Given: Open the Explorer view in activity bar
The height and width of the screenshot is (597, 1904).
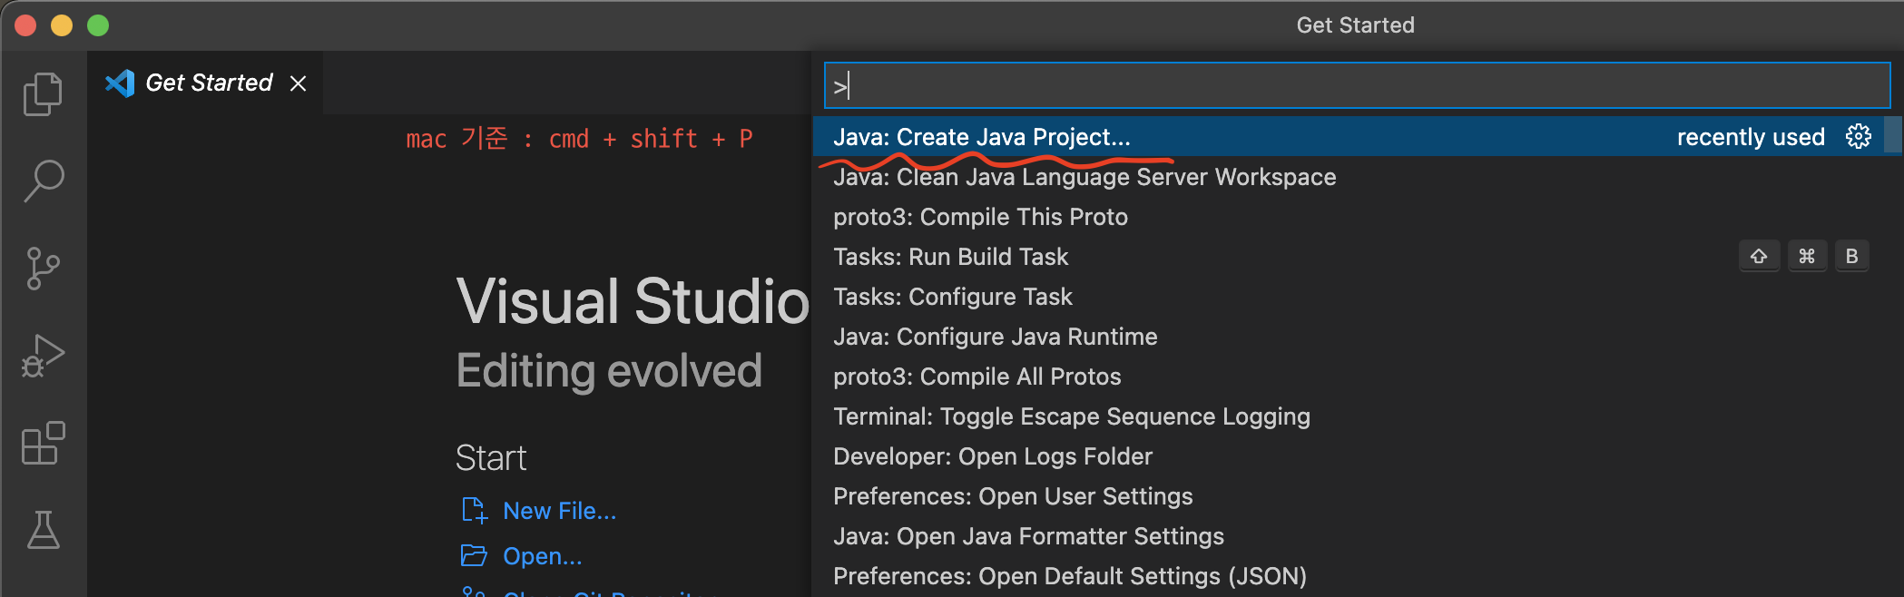Looking at the screenshot, I should [43, 94].
